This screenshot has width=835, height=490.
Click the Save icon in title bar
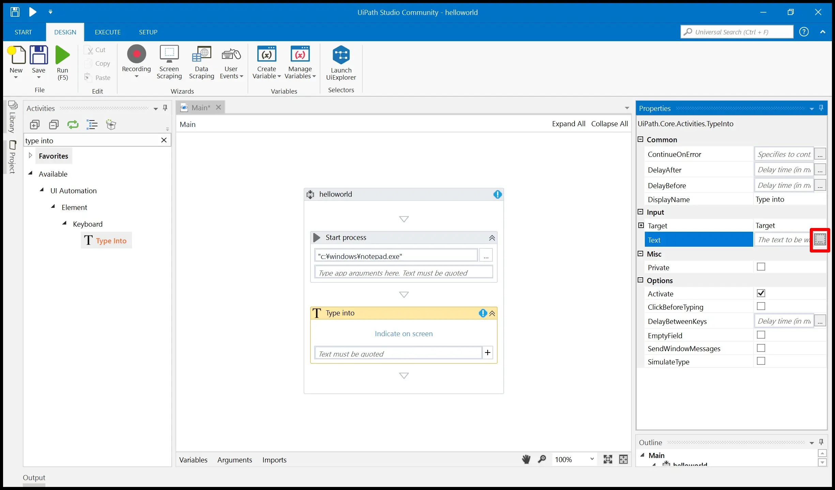tap(15, 12)
